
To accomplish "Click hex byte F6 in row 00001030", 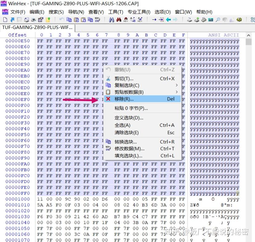I will (40, 217).
